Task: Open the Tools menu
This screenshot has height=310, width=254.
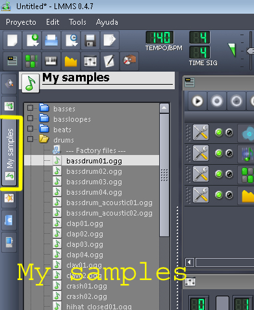Action: click(x=77, y=22)
